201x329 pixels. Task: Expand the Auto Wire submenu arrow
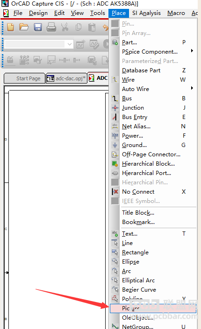tap(192, 88)
